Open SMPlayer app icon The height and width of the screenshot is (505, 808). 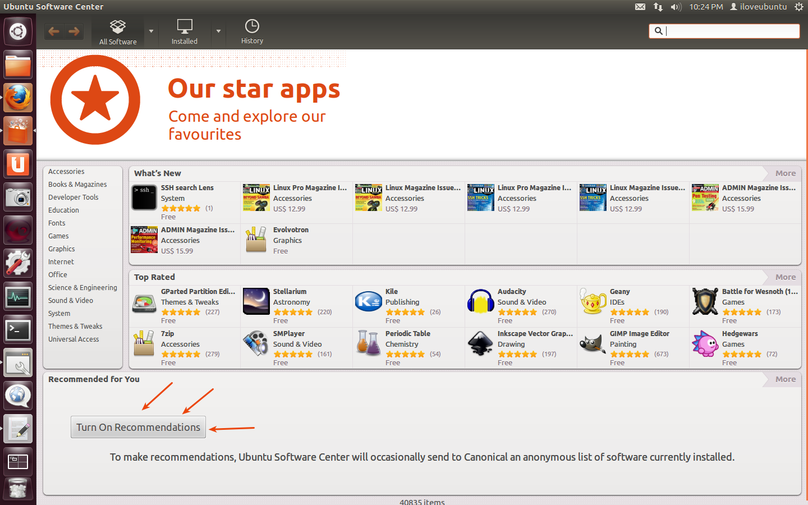256,343
